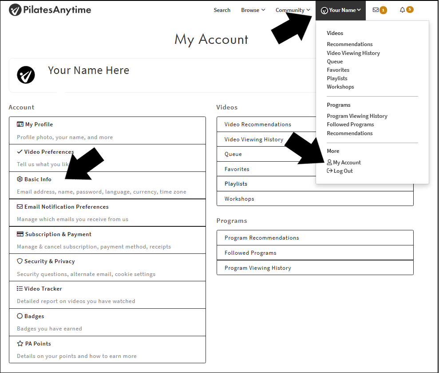The image size is (439, 373).
Task: Click the profile avatar beside Your Name Here
Action: [26, 75]
